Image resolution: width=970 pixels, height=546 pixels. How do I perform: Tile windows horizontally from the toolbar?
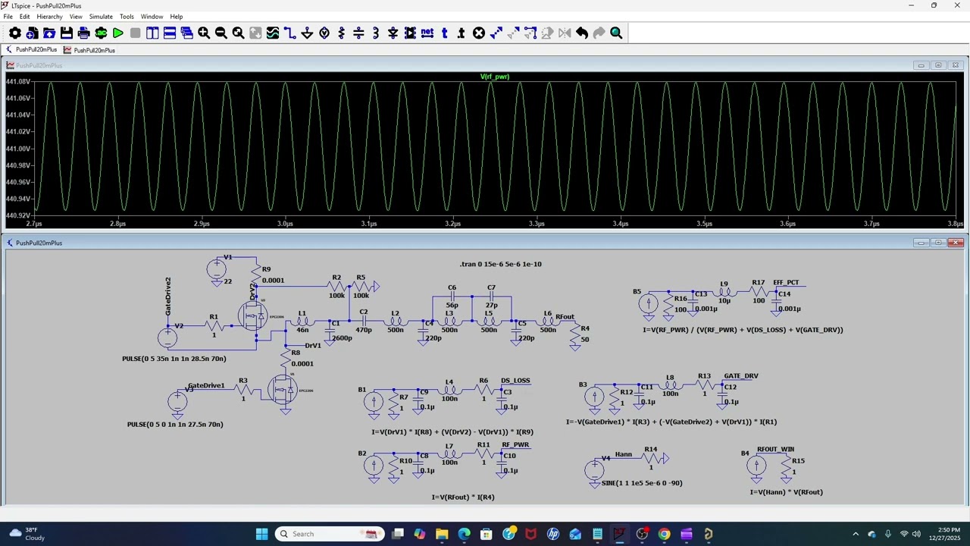(x=170, y=33)
